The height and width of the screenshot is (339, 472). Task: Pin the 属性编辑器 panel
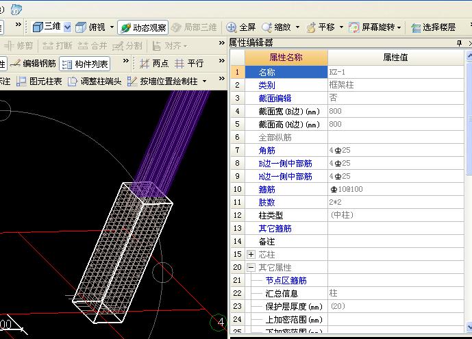[x=459, y=43]
